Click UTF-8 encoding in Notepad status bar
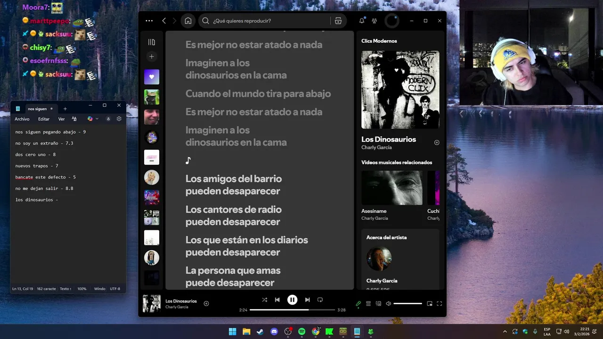Viewport: 603px width, 339px height. (115, 289)
